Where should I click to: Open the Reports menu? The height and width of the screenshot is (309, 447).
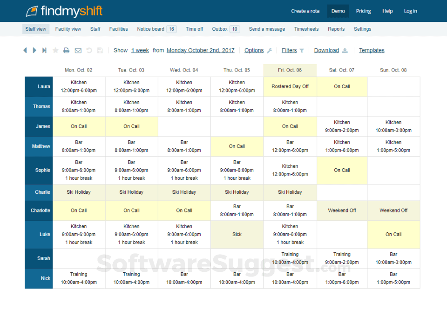[336, 29]
